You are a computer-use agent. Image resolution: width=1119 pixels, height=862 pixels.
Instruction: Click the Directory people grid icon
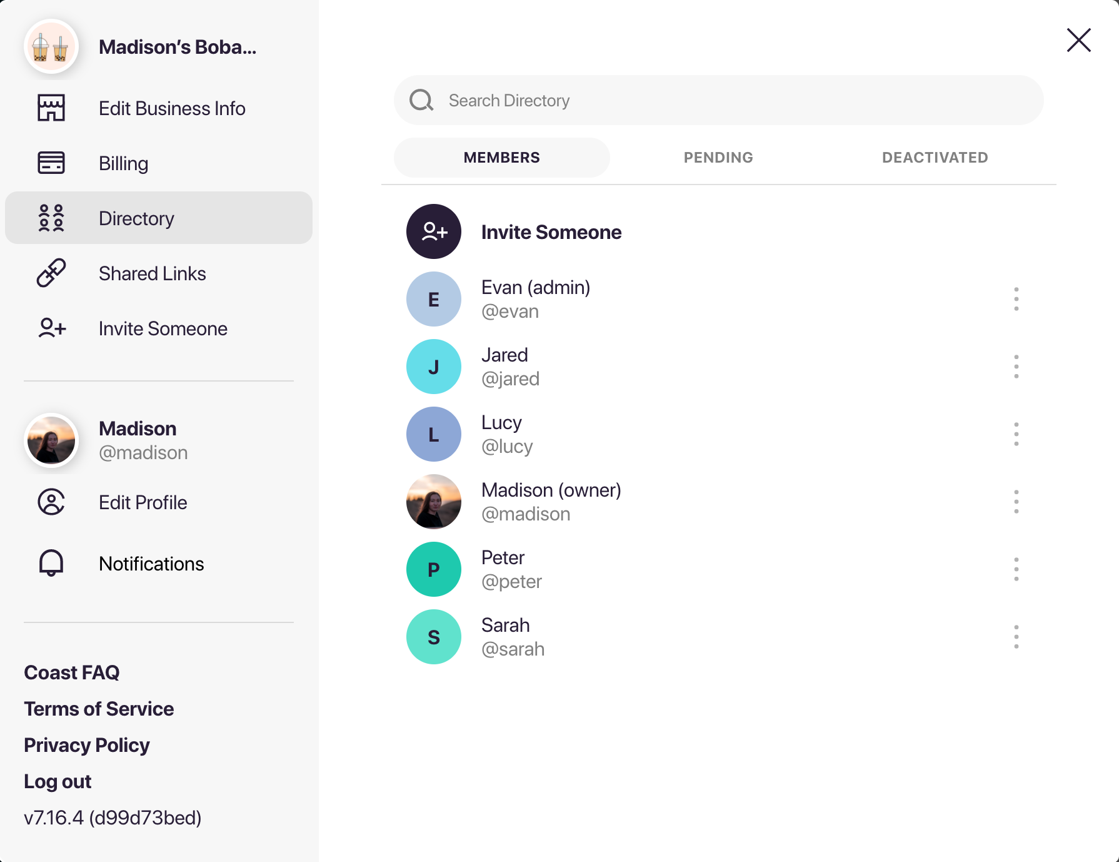tap(51, 218)
